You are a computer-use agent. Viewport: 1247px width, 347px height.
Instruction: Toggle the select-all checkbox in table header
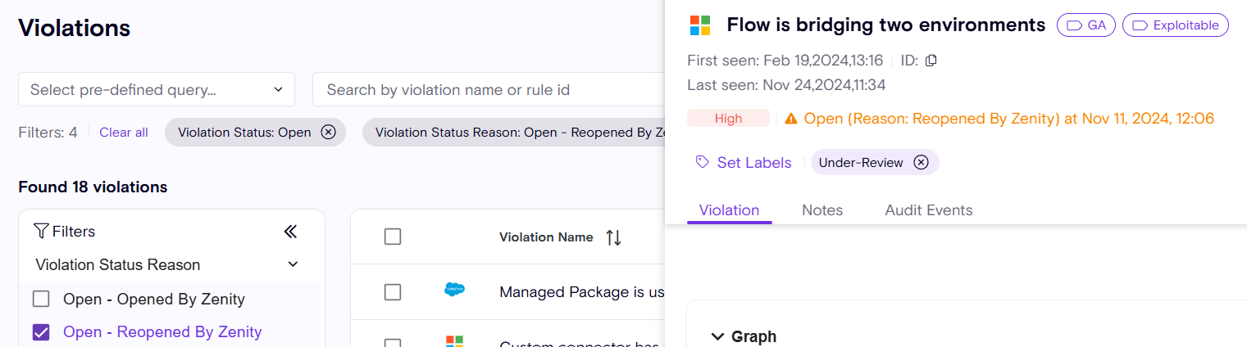pos(393,237)
